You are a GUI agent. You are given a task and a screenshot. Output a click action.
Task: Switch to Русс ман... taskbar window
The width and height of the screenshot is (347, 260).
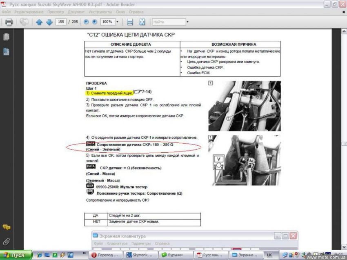click(x=211, y=255)
